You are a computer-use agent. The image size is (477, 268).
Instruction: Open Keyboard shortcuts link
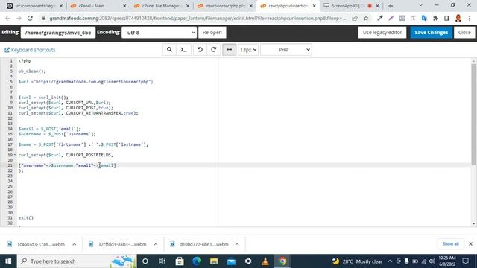click(30, 50)
